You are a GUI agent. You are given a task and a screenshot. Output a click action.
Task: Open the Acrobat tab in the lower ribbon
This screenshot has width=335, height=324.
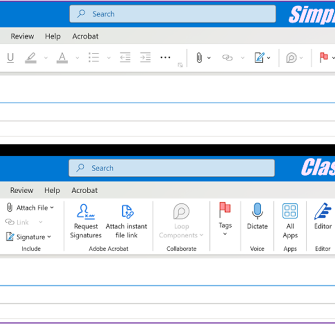pos(85,190)
